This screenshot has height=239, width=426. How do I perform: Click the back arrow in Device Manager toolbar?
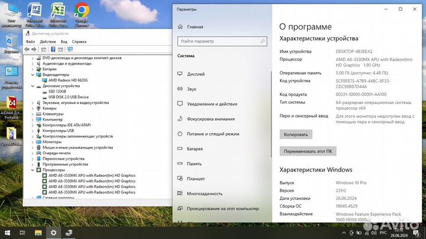[x=27, y=49]
